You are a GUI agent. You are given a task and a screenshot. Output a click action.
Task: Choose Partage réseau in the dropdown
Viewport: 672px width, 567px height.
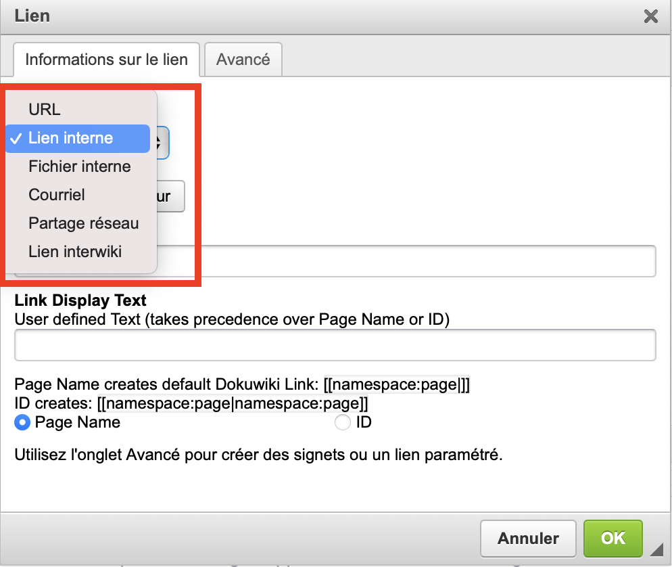[84, 223]
